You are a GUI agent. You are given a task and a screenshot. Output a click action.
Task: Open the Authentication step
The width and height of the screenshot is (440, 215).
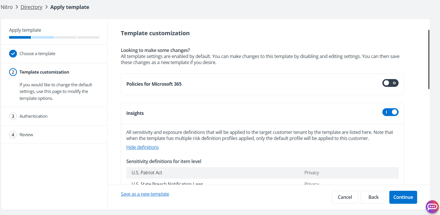click(34, 116)
